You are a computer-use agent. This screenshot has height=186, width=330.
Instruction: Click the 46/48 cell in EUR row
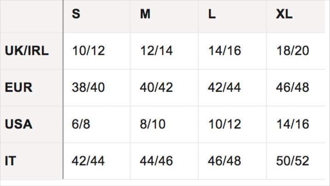(x=293, y=88)
